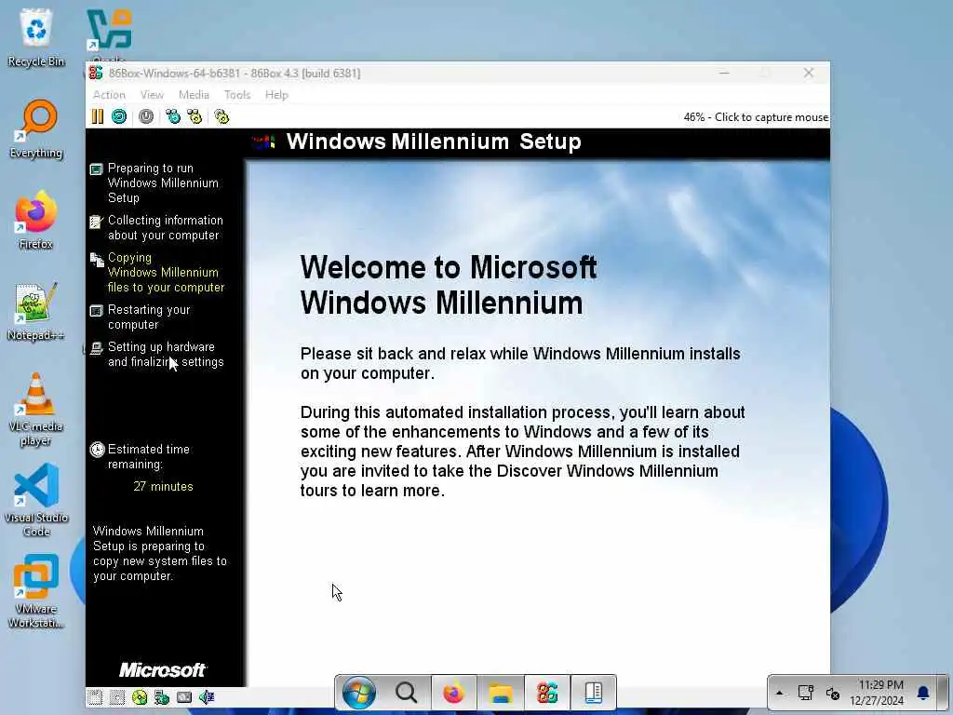Screen dimensions: 953x715
Task: Click the sound status bar icon
Action: coord(207,696)
